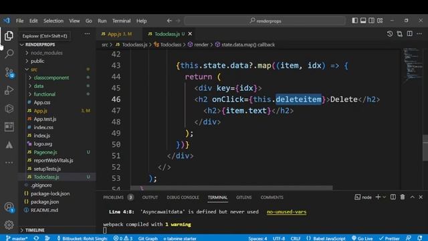
Task: Open the Accounts icon in activity bar
Action: [x=9, y=207]
